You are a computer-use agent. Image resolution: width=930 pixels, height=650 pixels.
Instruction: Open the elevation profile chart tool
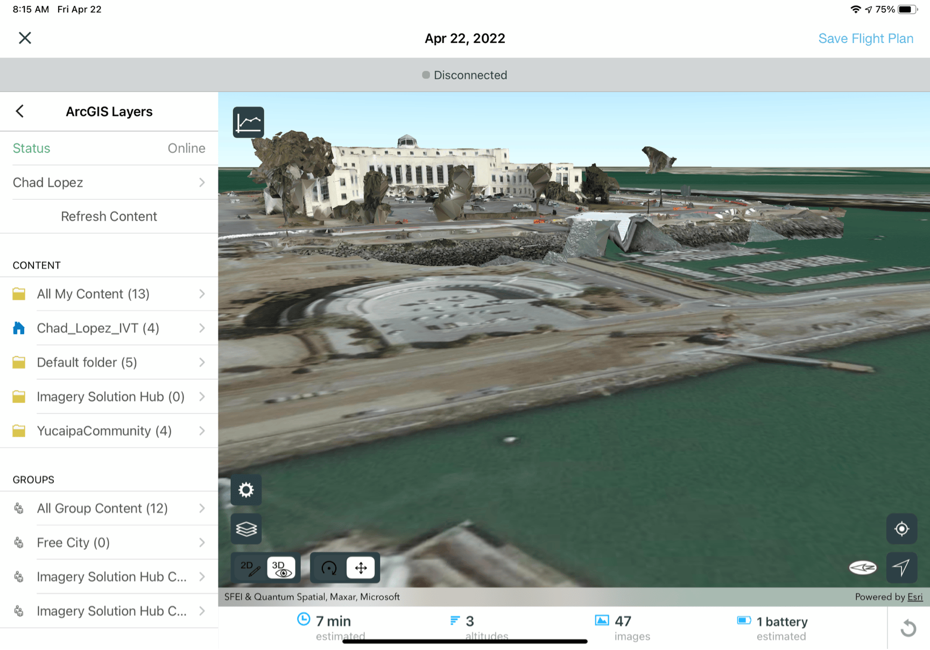[249, 122]
